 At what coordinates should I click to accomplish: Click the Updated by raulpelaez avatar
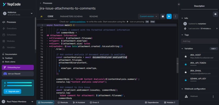pos(185,24)
